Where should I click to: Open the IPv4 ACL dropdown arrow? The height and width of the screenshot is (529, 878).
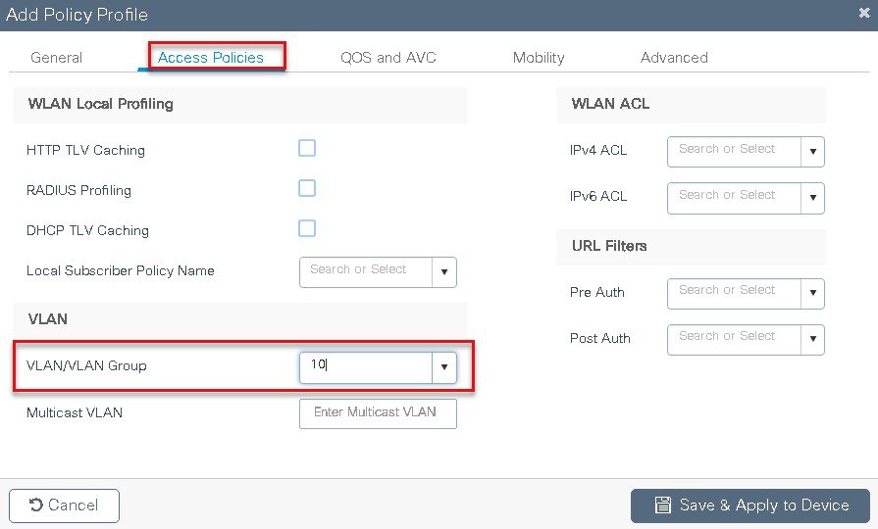pyautogui.click(x=812, y=152)
